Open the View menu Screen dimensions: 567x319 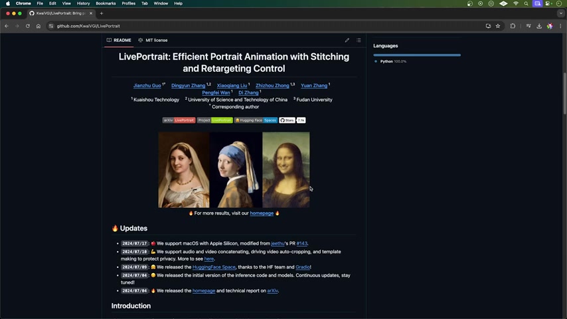tap(66, 3)
